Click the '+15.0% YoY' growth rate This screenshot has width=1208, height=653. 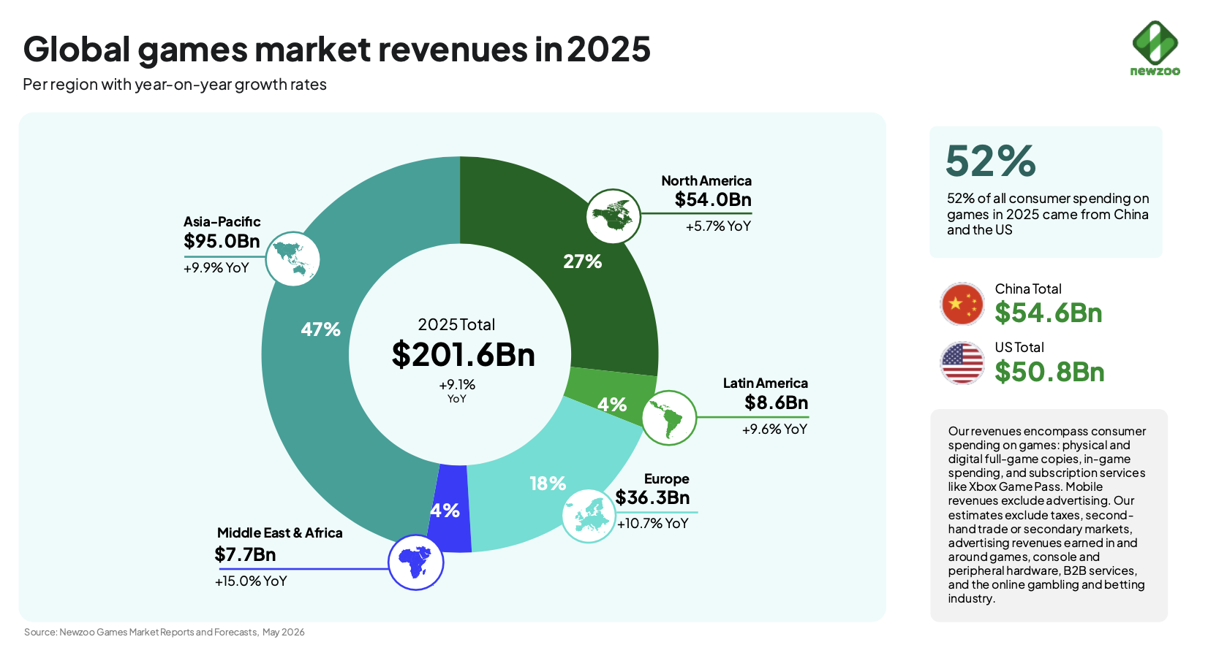(251, 581)
